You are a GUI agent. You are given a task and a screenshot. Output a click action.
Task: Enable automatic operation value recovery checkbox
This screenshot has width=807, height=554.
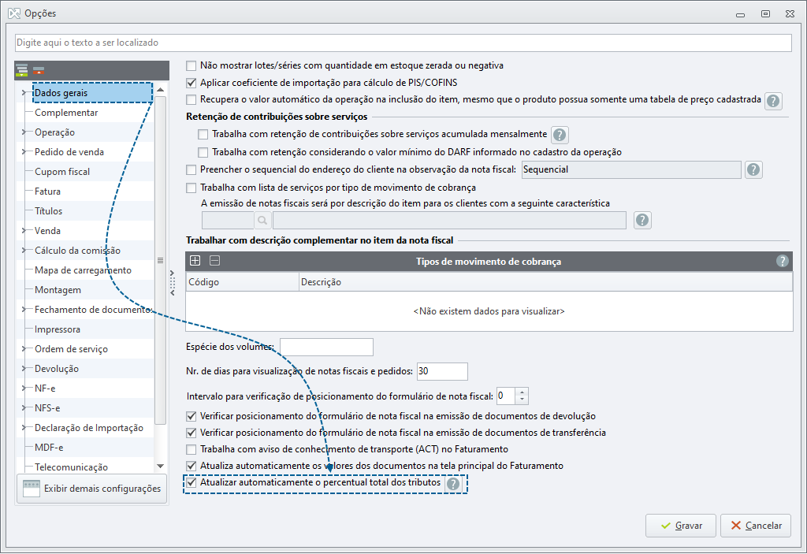click(191, 100)
